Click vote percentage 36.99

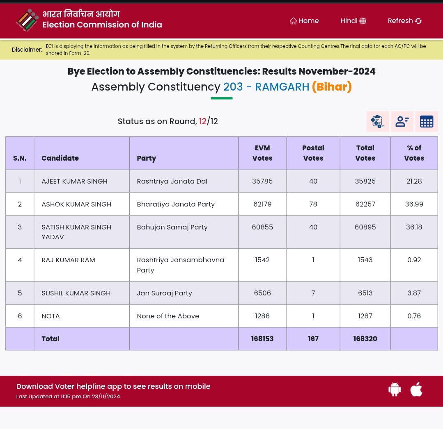coord(414,204)
